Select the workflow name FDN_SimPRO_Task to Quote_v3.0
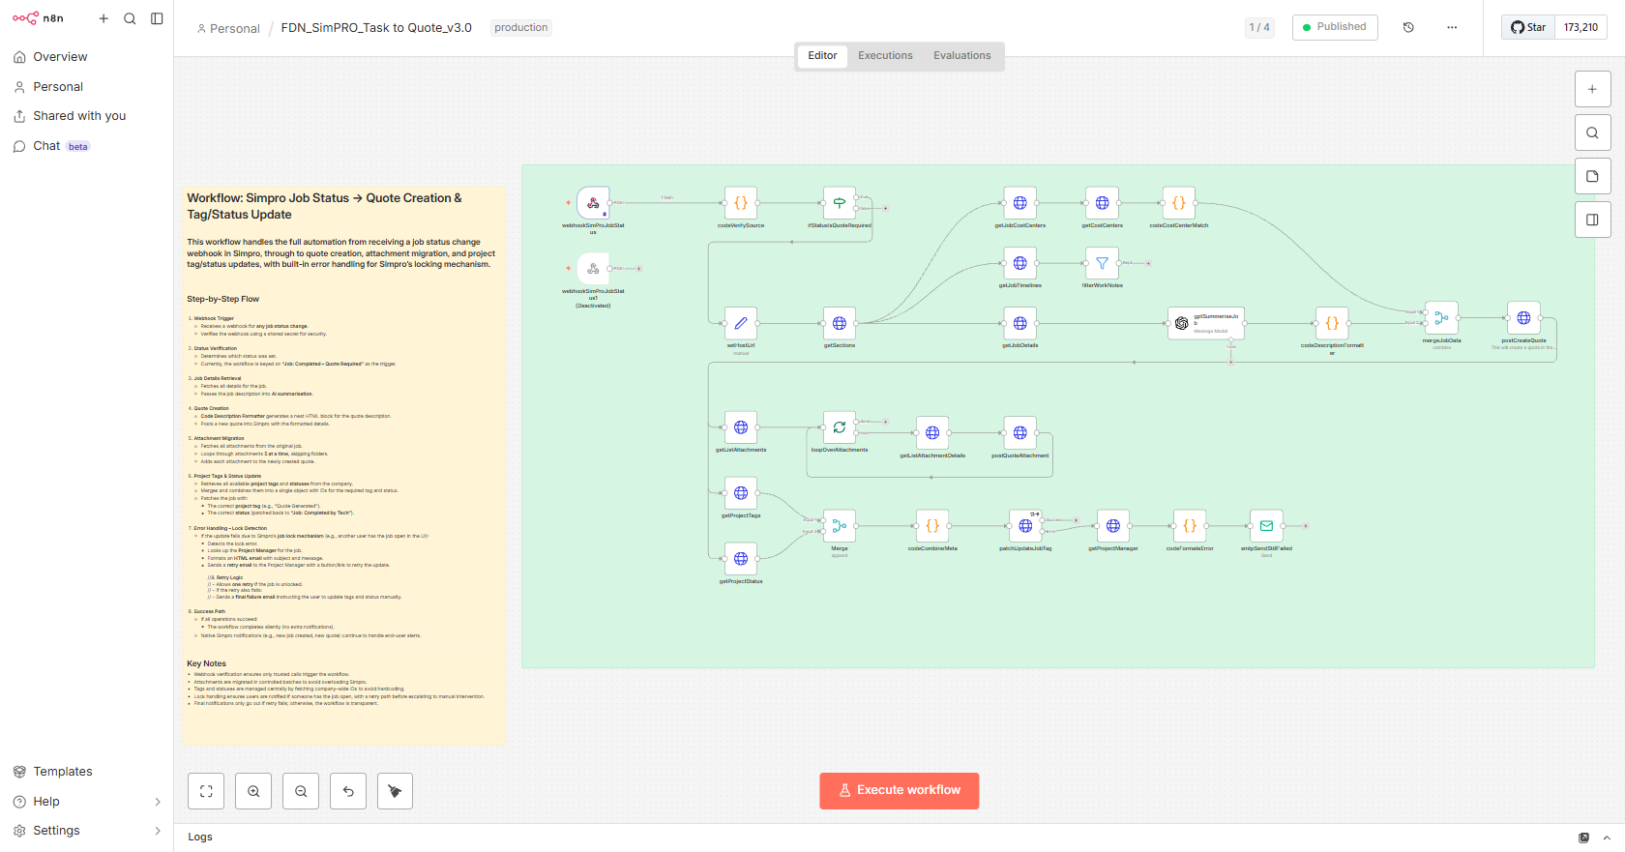The height and width of the screenshot is (852, 1625). (x=376, y=28)
